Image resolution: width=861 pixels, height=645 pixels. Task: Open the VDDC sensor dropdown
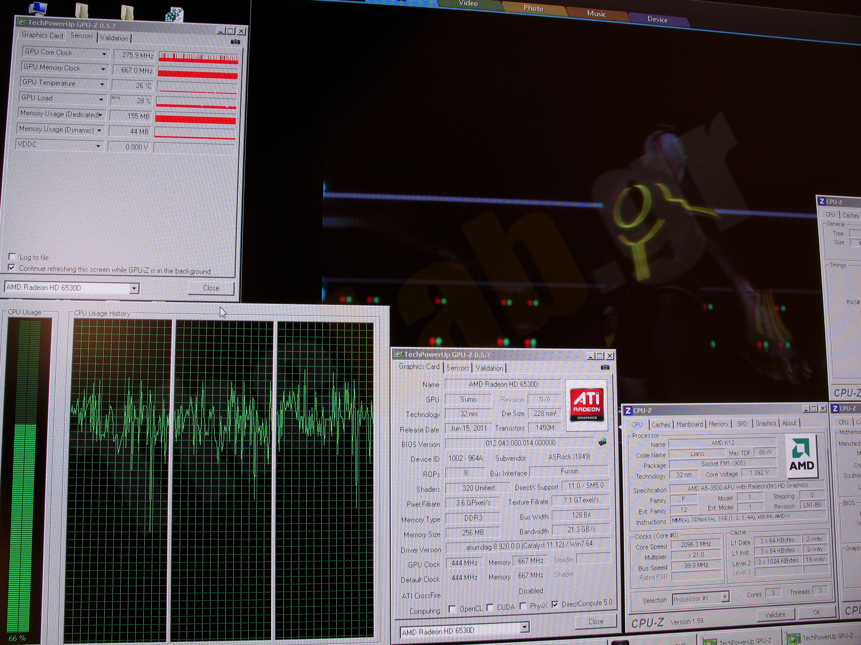coord(98,146)
